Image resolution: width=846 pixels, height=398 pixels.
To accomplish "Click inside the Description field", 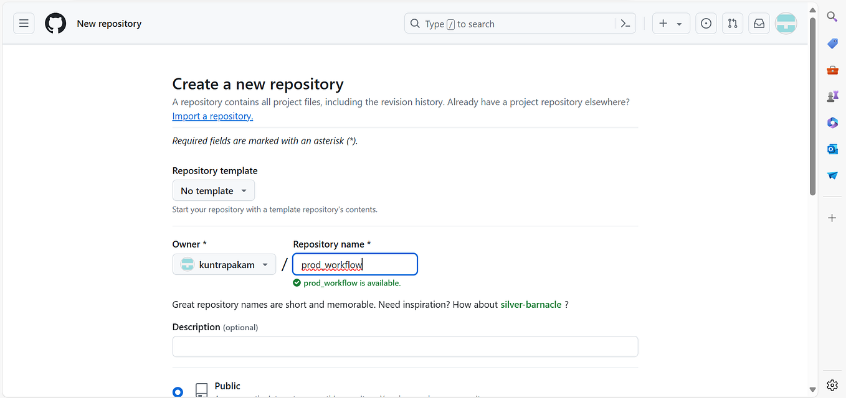I will [x=405, y=346].
